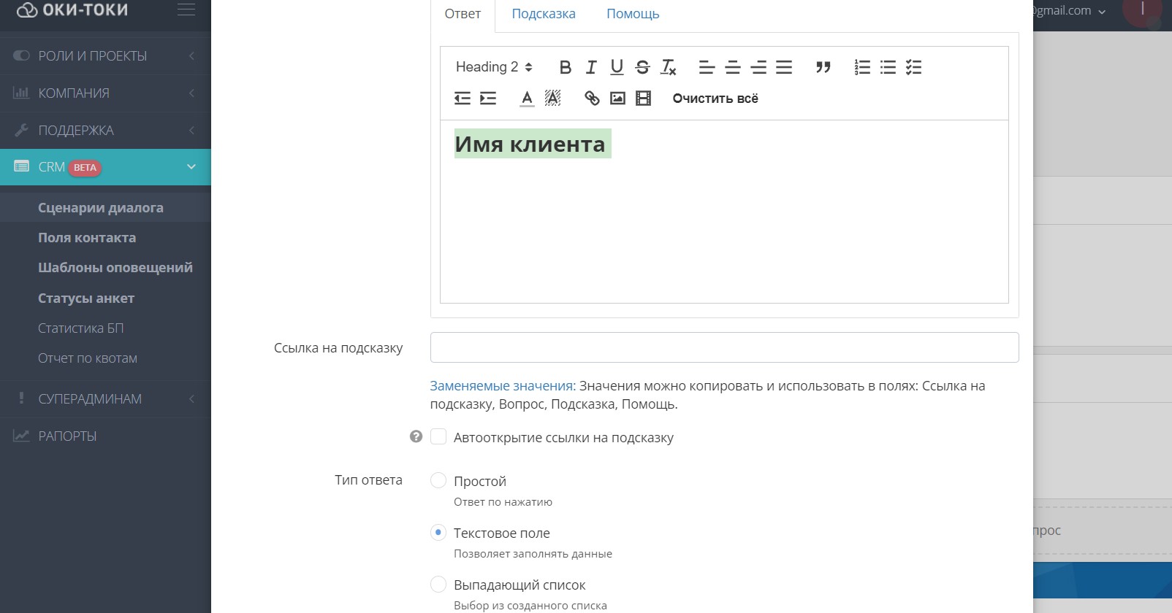
Task: Insert checklist
Action: pos(913,67)
